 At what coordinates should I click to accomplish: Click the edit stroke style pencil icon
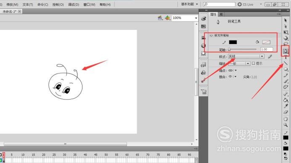pyautogui.click(x=270, y=56)
